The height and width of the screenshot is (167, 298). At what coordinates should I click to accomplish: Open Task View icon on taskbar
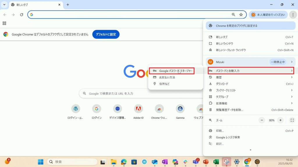(103, 162)
